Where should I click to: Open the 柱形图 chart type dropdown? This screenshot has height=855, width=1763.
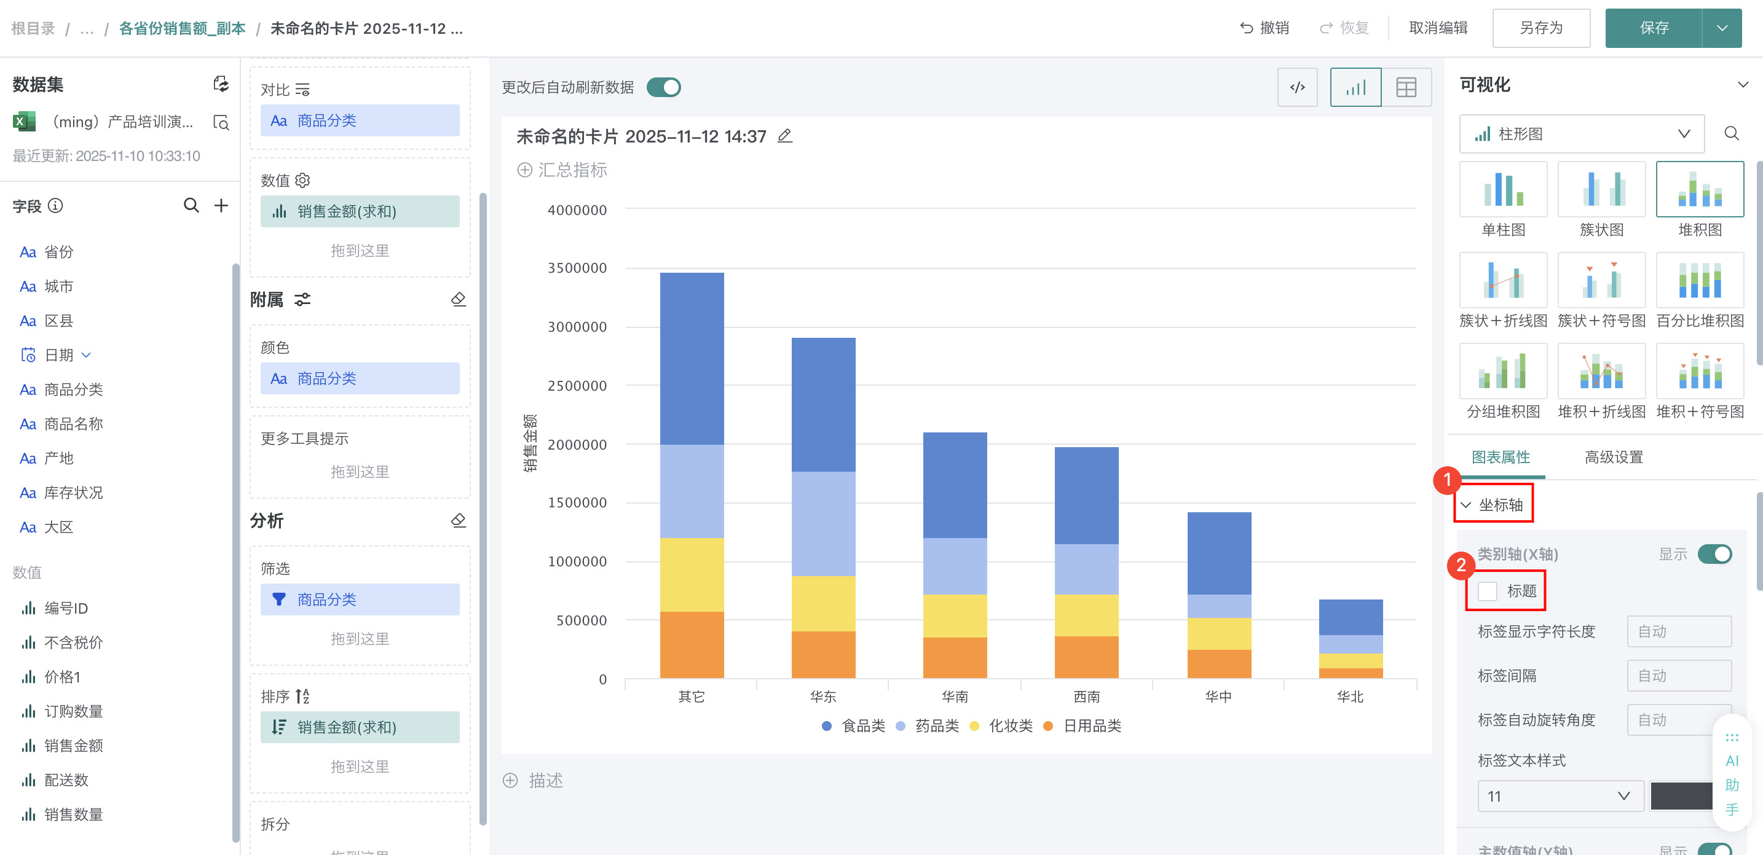pos(1581,134)
